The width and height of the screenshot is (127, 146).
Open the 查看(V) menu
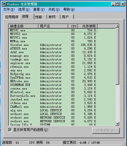click(x=39, y=10)
